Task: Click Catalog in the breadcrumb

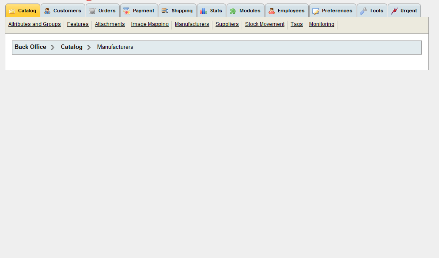Action: [72, 47]
